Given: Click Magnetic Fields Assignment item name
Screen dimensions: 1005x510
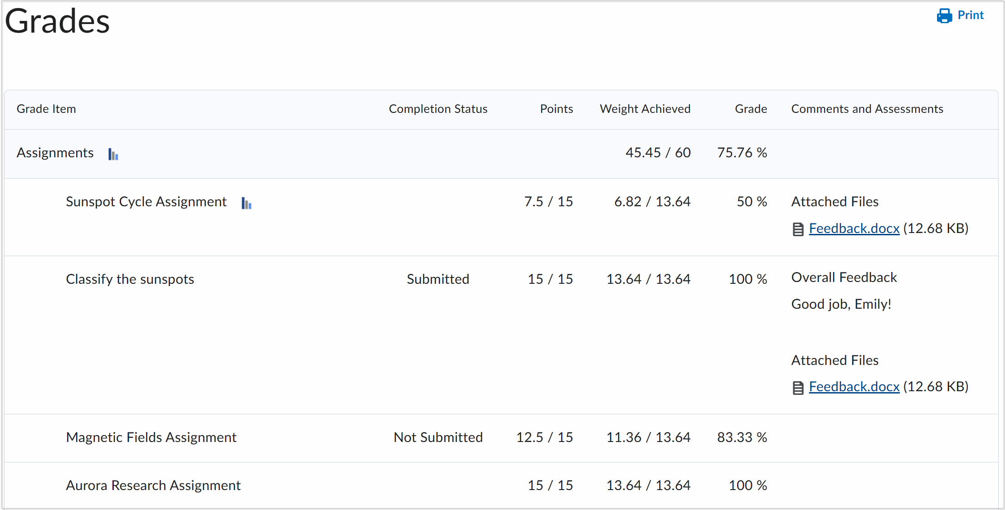Looking at the screenshot, I should tap(151, 437).
